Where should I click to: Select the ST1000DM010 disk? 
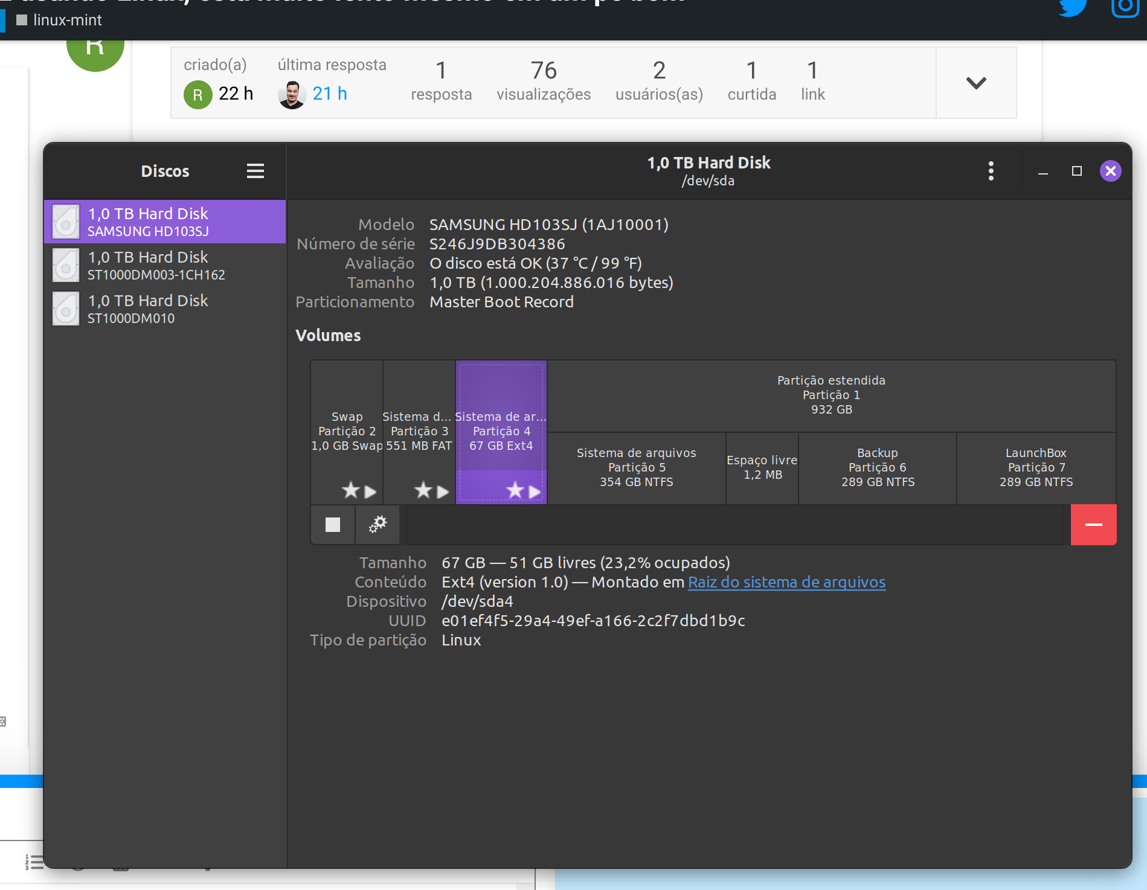(x=165, y=309)
